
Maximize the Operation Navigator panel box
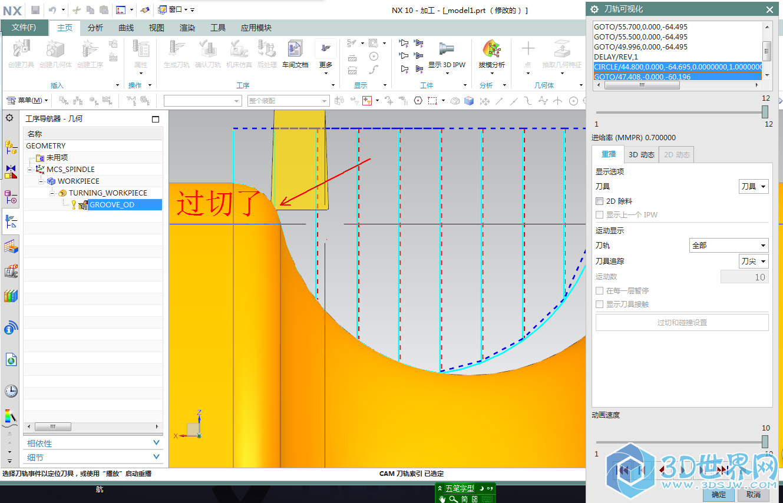156,119
